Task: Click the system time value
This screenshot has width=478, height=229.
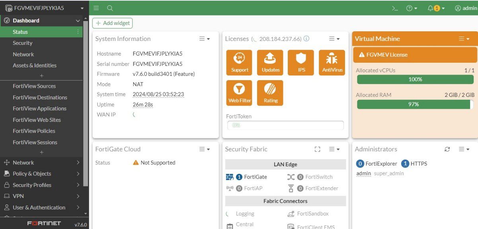Action: click(x=158, y=94)
